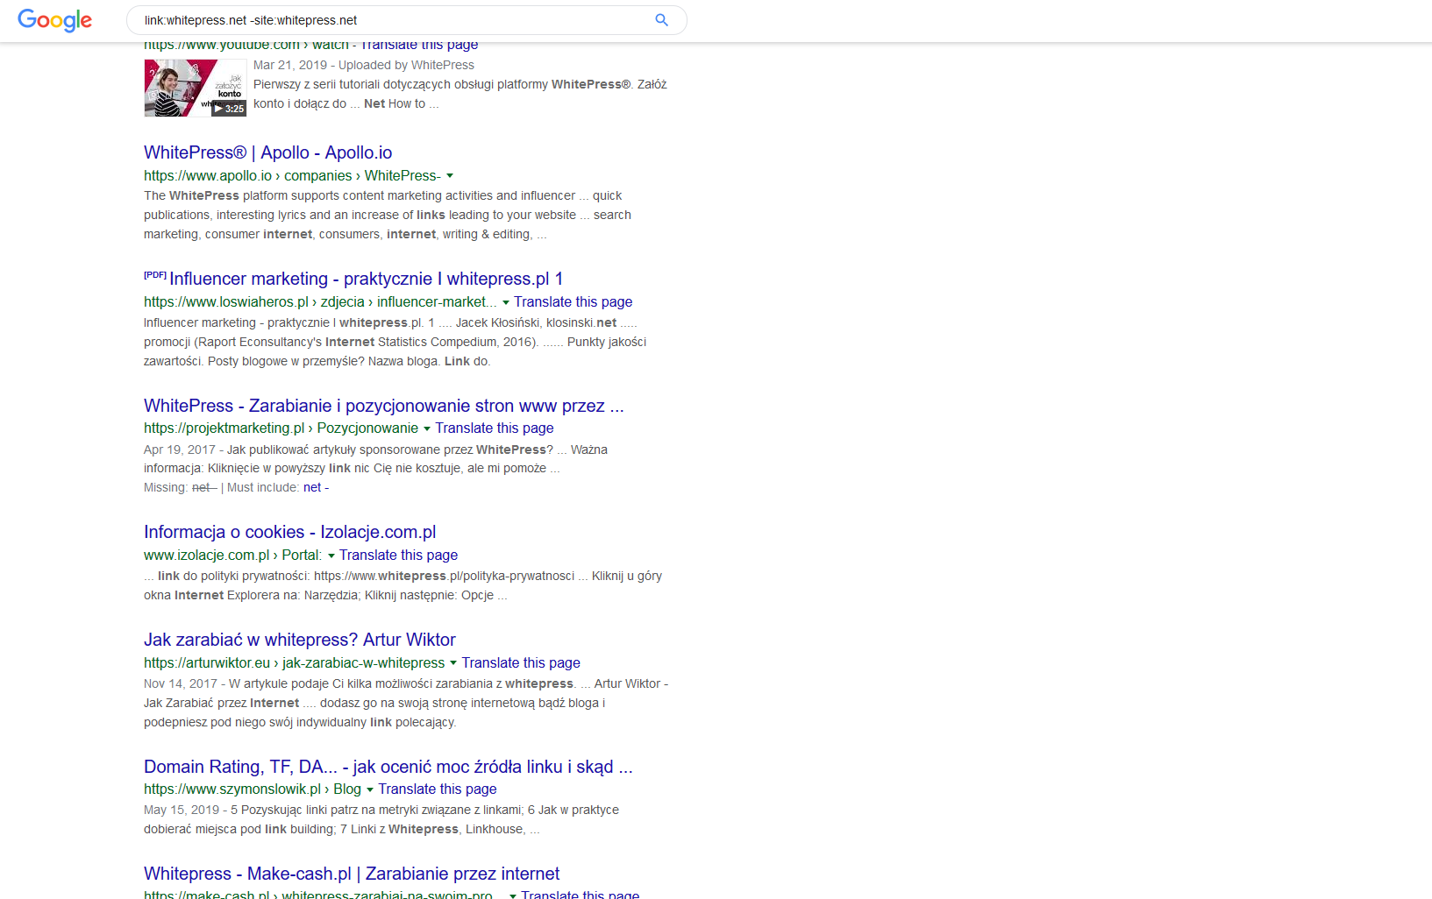Click the https://projektmarketing.pl URL breadcrumb
Viewport: 1432px width, 899px height.
(281, 428)
